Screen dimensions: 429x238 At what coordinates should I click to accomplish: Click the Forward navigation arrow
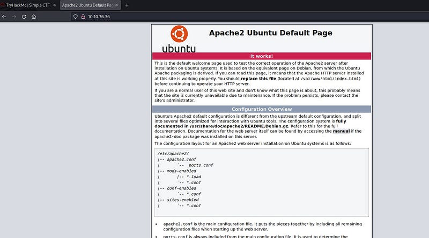[14, 17]
